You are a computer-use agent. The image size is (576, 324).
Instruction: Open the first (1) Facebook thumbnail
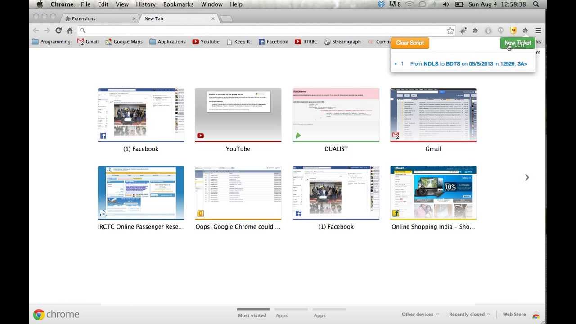pyautogui.click(x=141, y=115)
